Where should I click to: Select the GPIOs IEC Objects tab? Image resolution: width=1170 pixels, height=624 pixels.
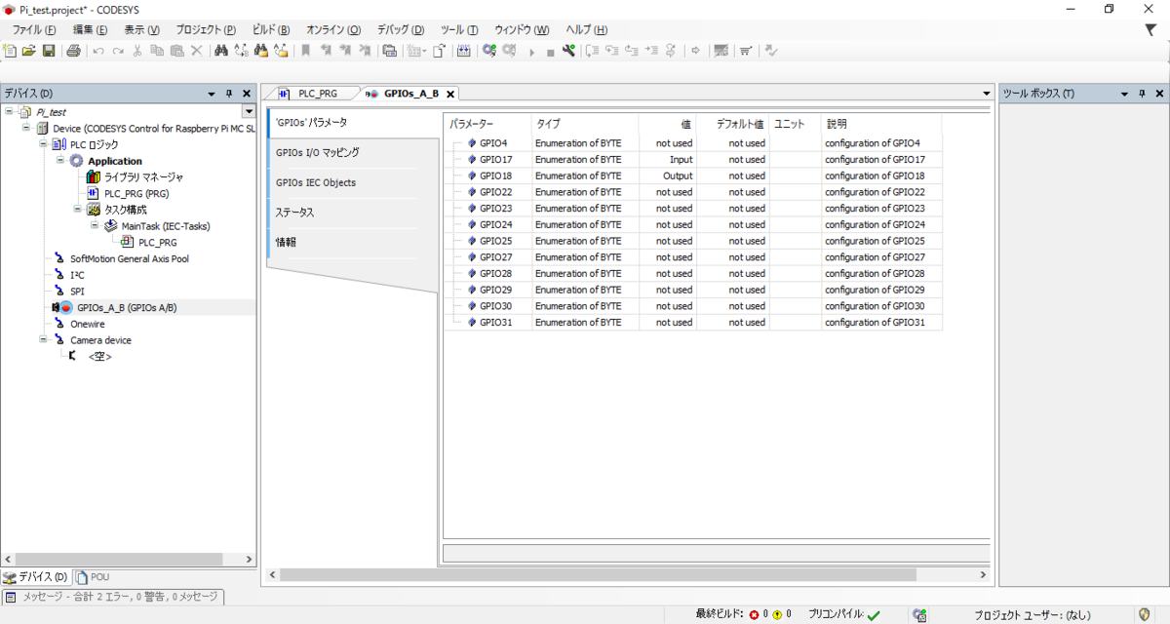[x=315, y=182]
